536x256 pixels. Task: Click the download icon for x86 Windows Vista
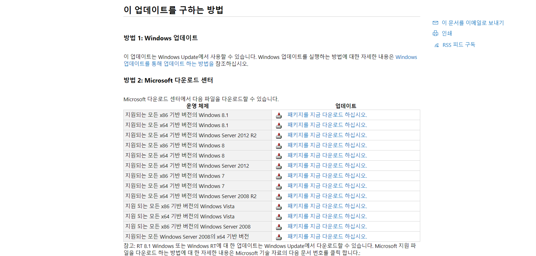click(x=279, y=207)
